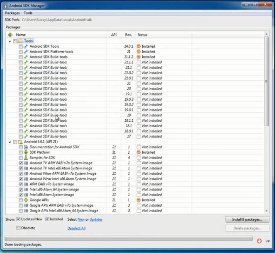Open the Packages menu
Screen dimensions: 275x253
click(x=12, y=13)
